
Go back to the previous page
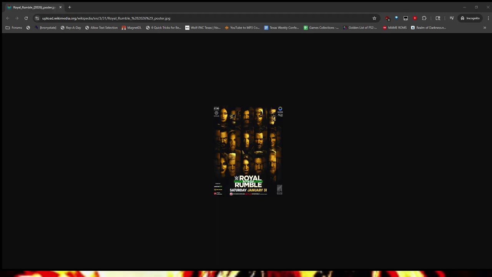click(8, 18)
